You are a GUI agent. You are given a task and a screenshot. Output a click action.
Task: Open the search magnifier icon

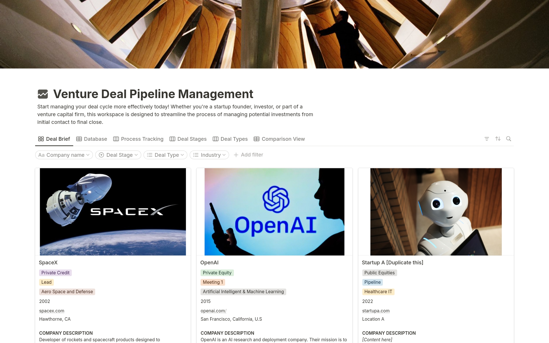click(x=508, y=139)
